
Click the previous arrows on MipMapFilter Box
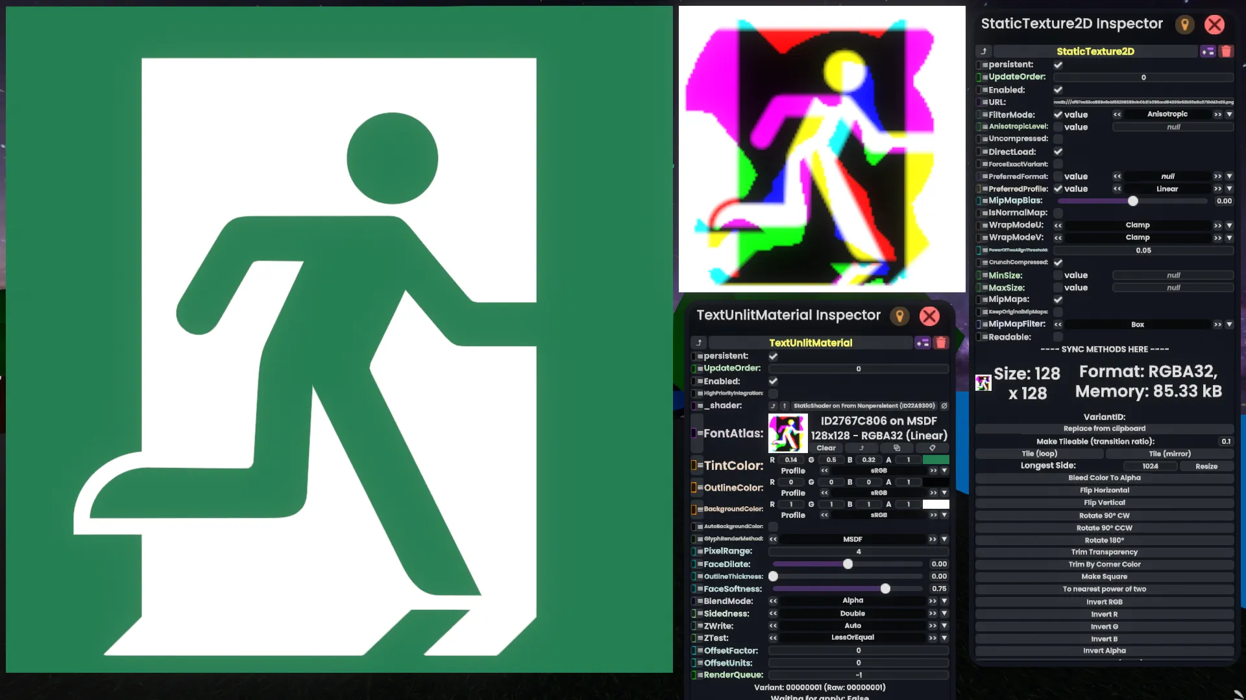click(x=1058, y=325)
